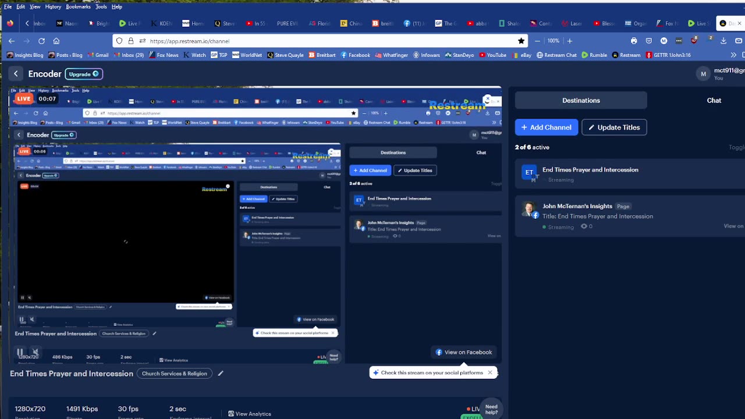Select End Times Prayer and Intercession channel row
This screenshot has height=419, width=745.
tap(630, 175)
